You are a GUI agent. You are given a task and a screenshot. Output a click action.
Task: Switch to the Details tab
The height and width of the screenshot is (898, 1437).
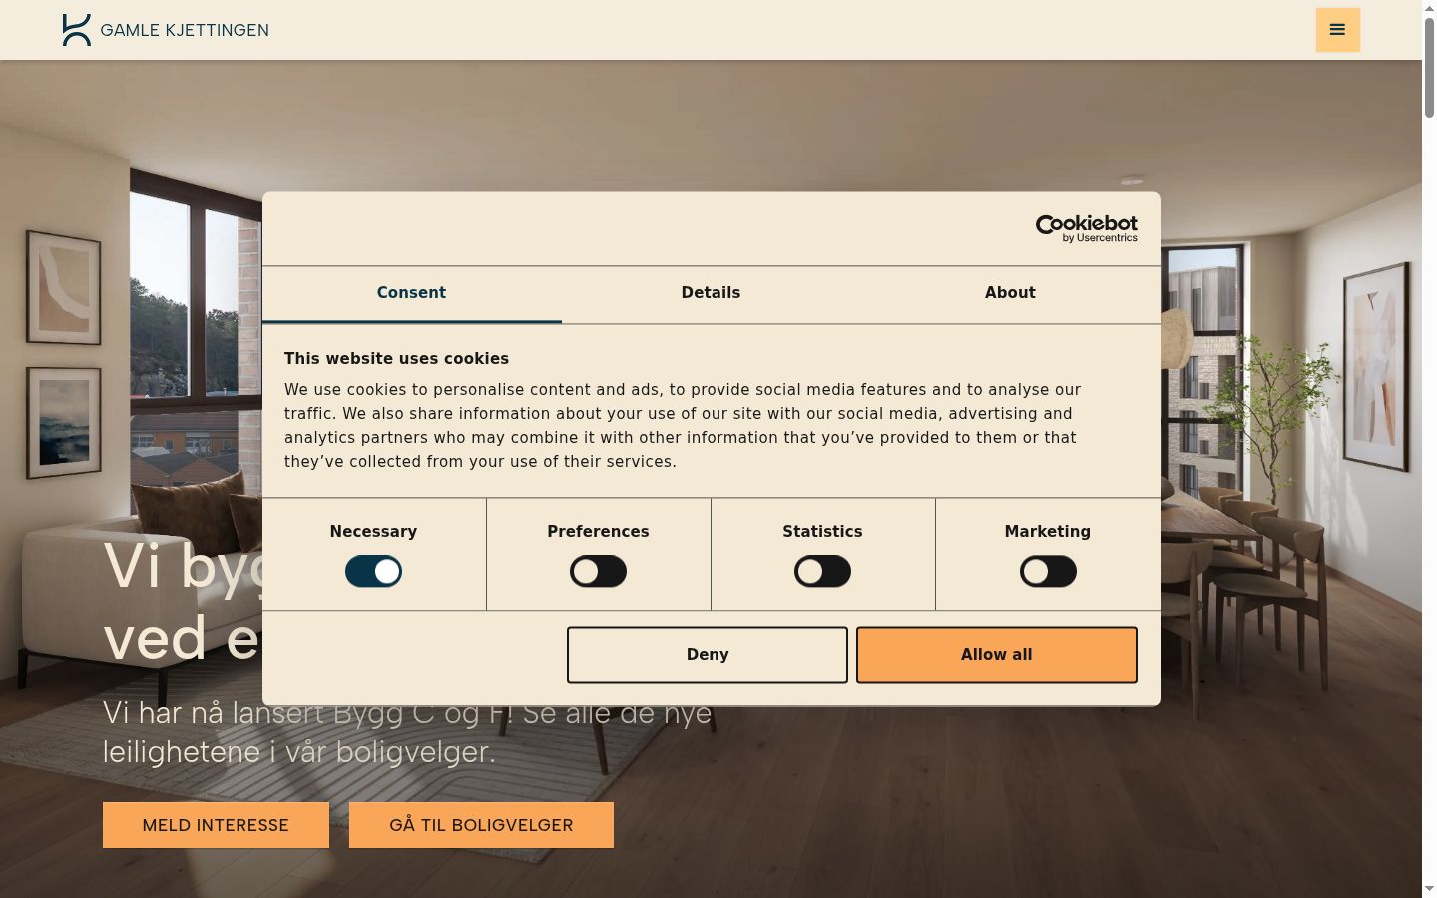711,294
